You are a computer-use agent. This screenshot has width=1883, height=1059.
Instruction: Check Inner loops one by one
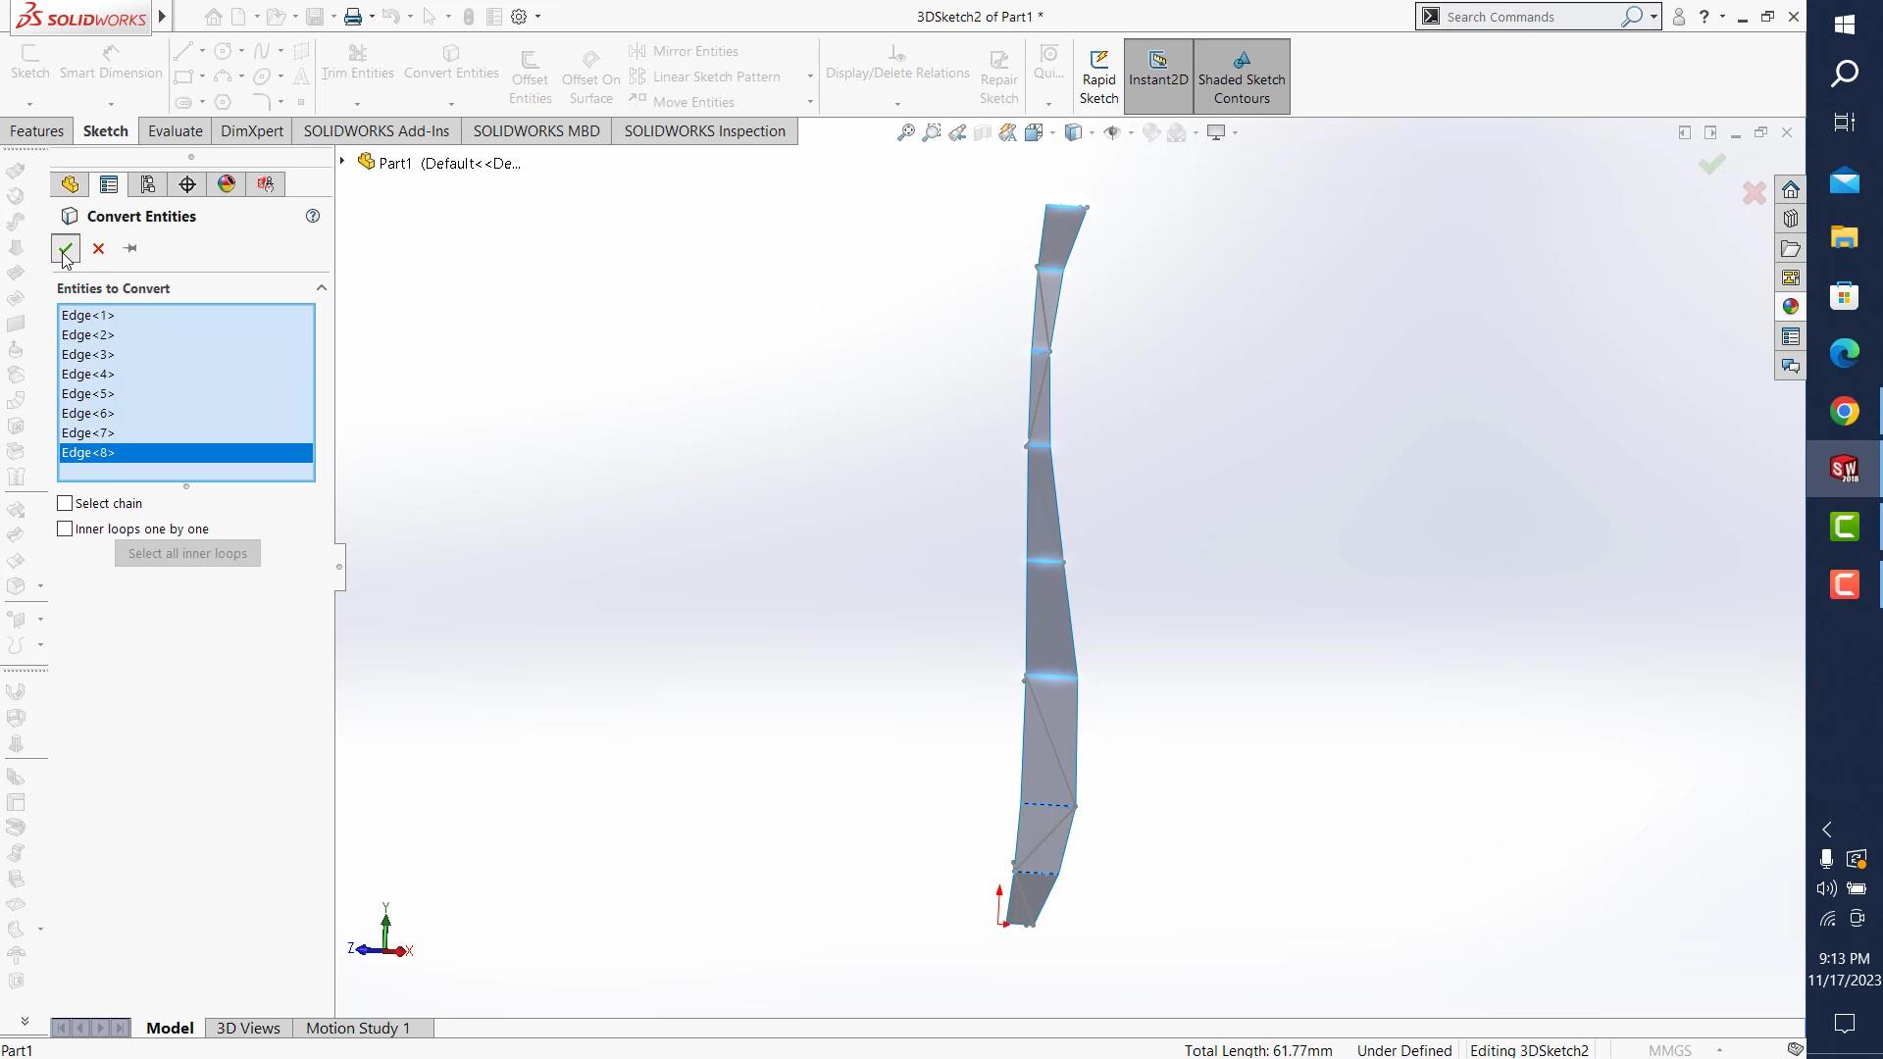65,529
